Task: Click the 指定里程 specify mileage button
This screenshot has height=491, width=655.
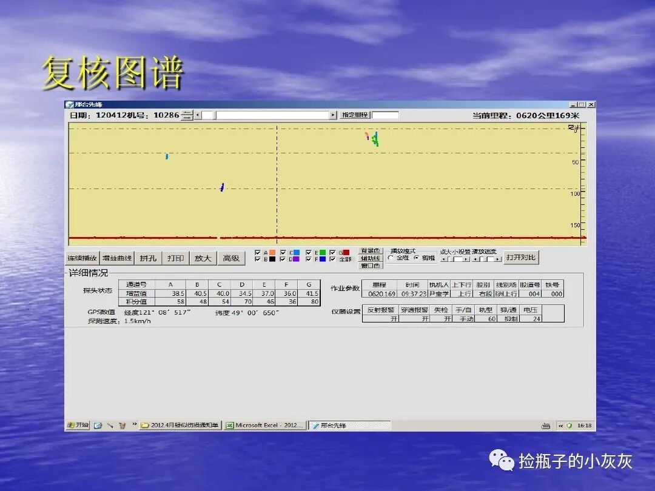Action: [354, 115]
